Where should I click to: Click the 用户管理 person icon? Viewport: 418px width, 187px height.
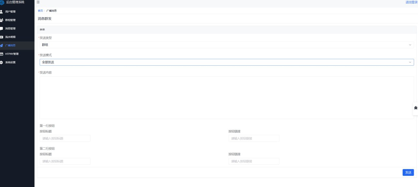tap(2, 12)
